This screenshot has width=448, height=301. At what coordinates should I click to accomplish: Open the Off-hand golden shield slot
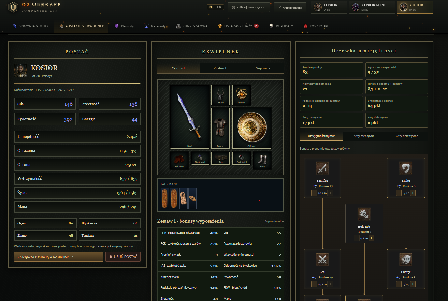click(252, 128)
